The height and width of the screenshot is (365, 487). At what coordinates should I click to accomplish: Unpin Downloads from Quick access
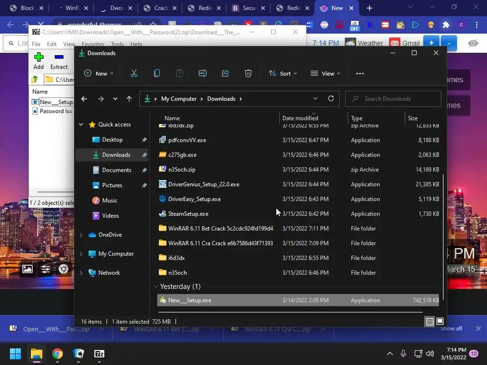(x=144, y=155)
